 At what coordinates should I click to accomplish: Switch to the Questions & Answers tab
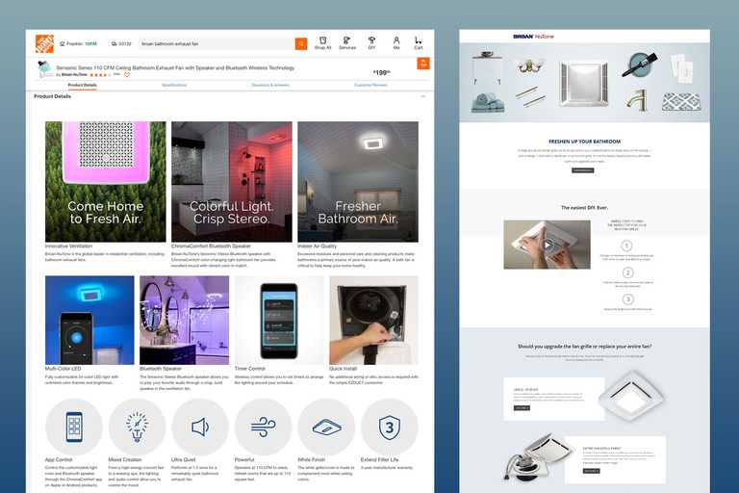click(270, 86)
